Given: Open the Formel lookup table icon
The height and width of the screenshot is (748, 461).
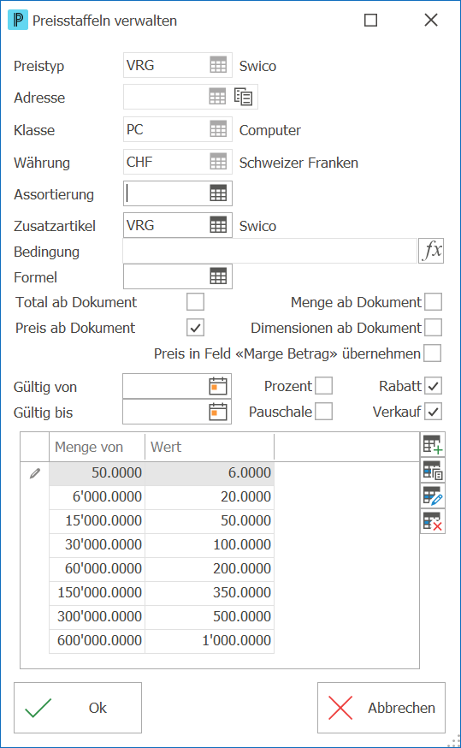Looking at the screenshot, I should click(218, 276).
